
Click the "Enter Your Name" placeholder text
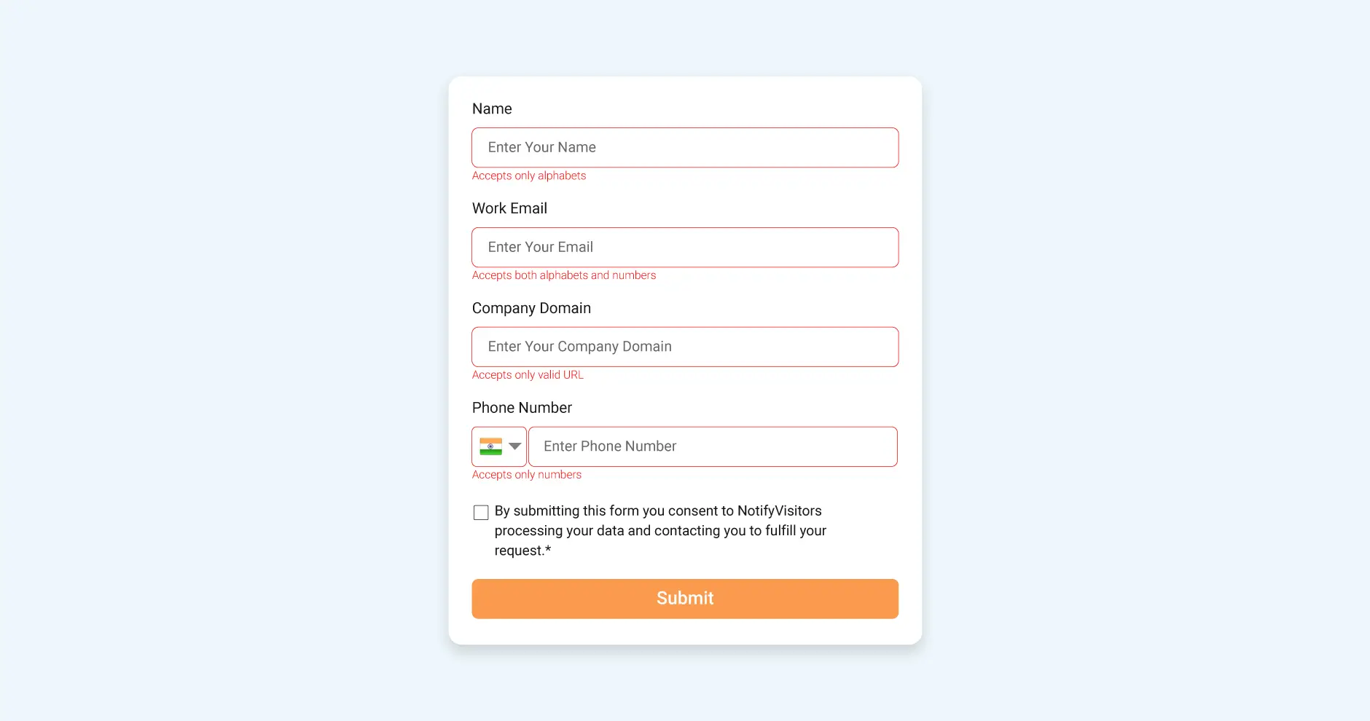(x=541, y=148)
